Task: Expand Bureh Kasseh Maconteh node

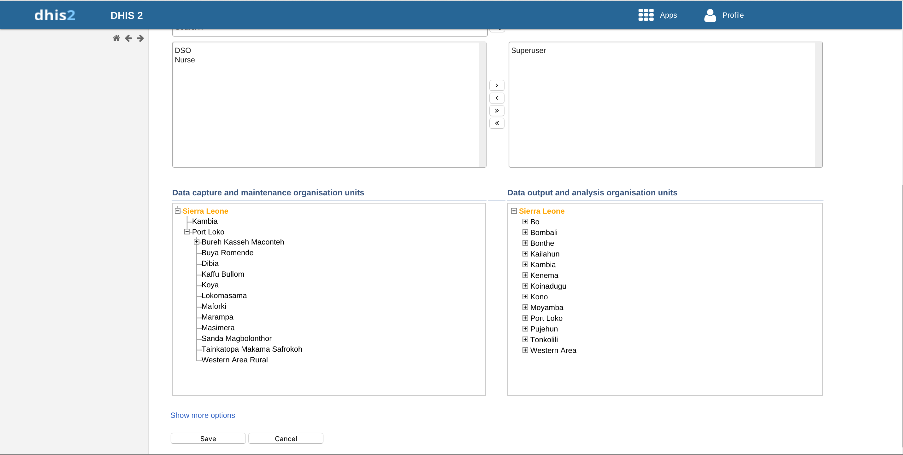Action: point(196,242)
